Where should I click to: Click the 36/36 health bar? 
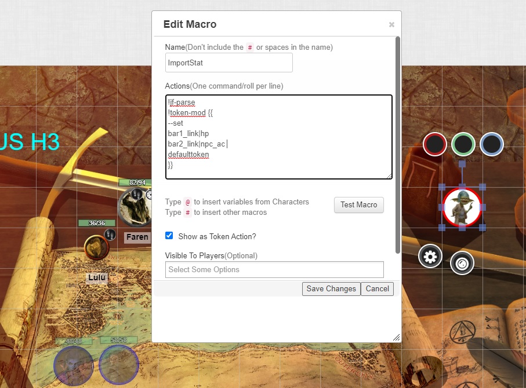(97, 223)
